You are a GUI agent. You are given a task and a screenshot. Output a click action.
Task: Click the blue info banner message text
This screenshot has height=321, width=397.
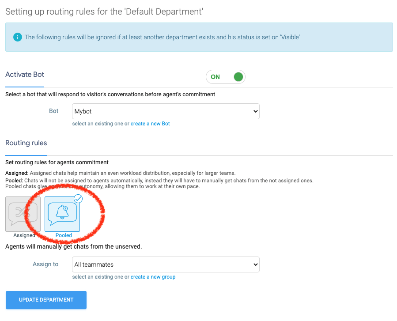pyautogui.click(x=162, y=37)
